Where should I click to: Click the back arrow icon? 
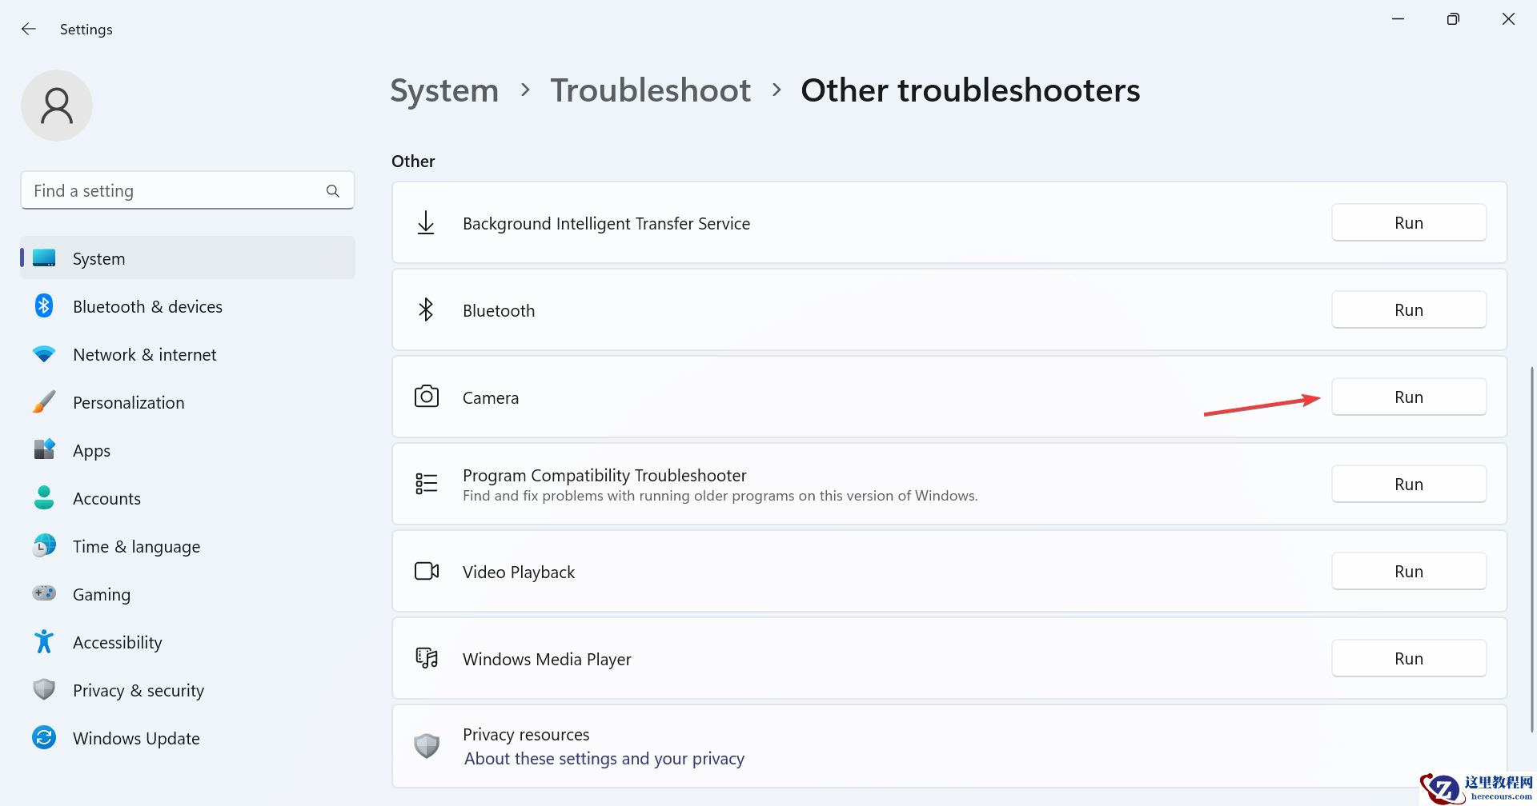tap(29, 29)
